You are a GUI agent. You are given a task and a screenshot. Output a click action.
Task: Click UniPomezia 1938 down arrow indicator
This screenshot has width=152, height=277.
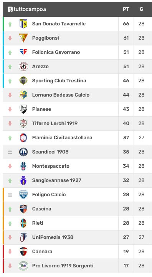10,237
